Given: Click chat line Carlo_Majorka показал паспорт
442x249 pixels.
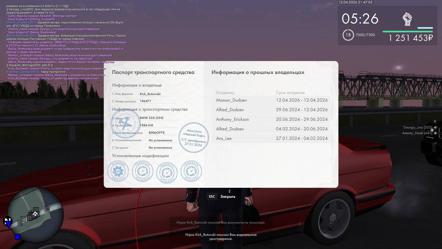Looking at the screenshot, I should point(41,16).
